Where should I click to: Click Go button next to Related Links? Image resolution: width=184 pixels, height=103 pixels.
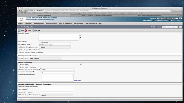point(180,27)
